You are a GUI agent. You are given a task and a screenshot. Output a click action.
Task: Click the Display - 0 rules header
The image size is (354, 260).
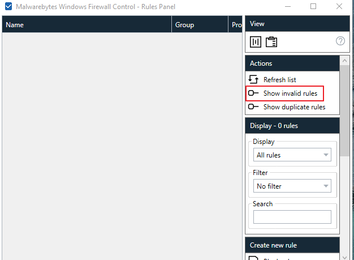coord(292,126)
